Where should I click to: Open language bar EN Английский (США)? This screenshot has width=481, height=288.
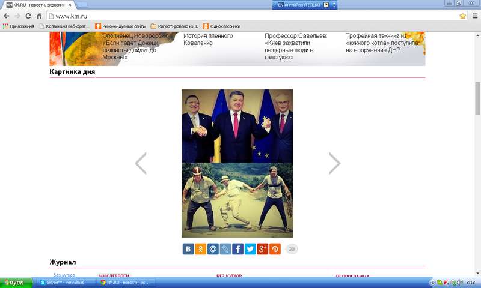(x=298, y=5)
